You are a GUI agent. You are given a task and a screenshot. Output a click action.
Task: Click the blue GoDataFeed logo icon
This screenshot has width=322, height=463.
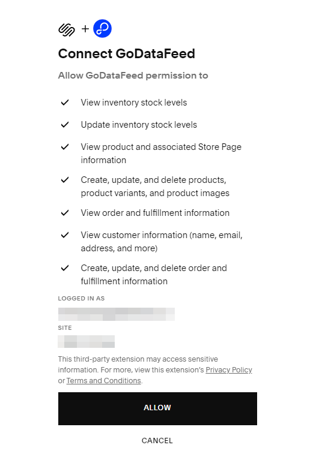[x=102, y=29]
